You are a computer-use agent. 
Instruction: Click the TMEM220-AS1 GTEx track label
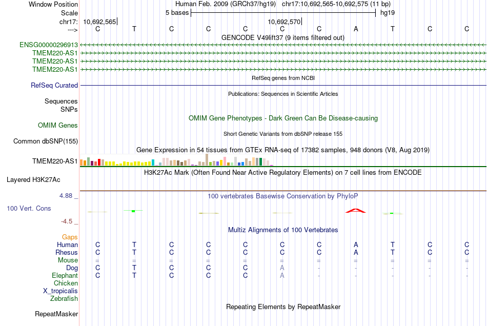click(x=55, y=161)
